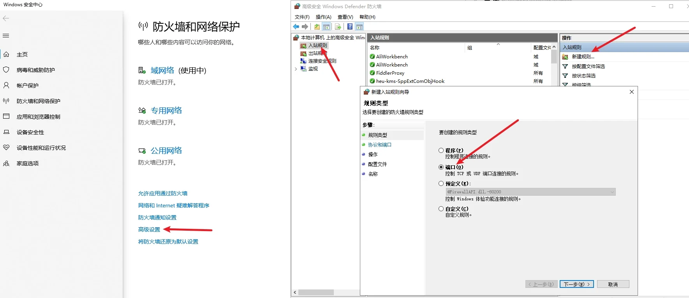Viewport: 689px width, 298px height.
Task: Open Virus & threat protection (病毒和威胁防护)
Action: point(35,70)
